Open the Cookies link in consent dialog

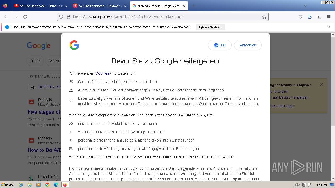(102, 73)
